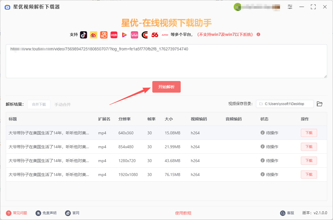Click the red info icon beside win7 notice

pos(259,34)
